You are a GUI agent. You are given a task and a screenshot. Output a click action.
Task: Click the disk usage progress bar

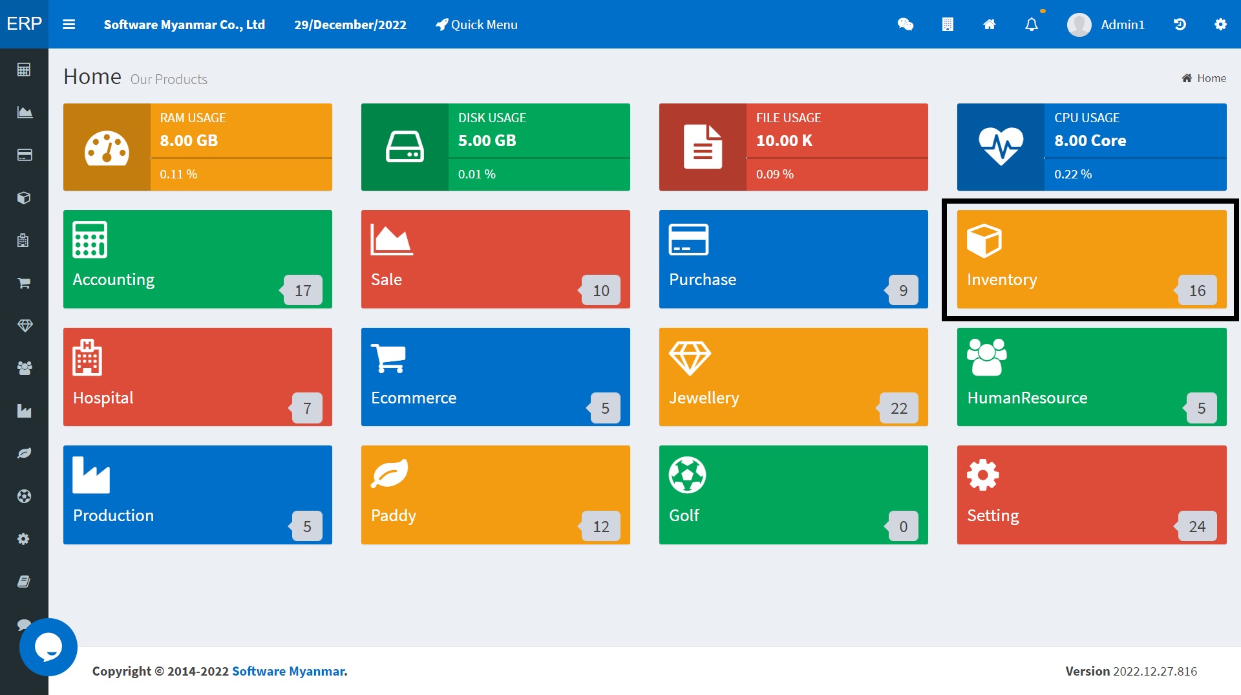click(539, 158)
